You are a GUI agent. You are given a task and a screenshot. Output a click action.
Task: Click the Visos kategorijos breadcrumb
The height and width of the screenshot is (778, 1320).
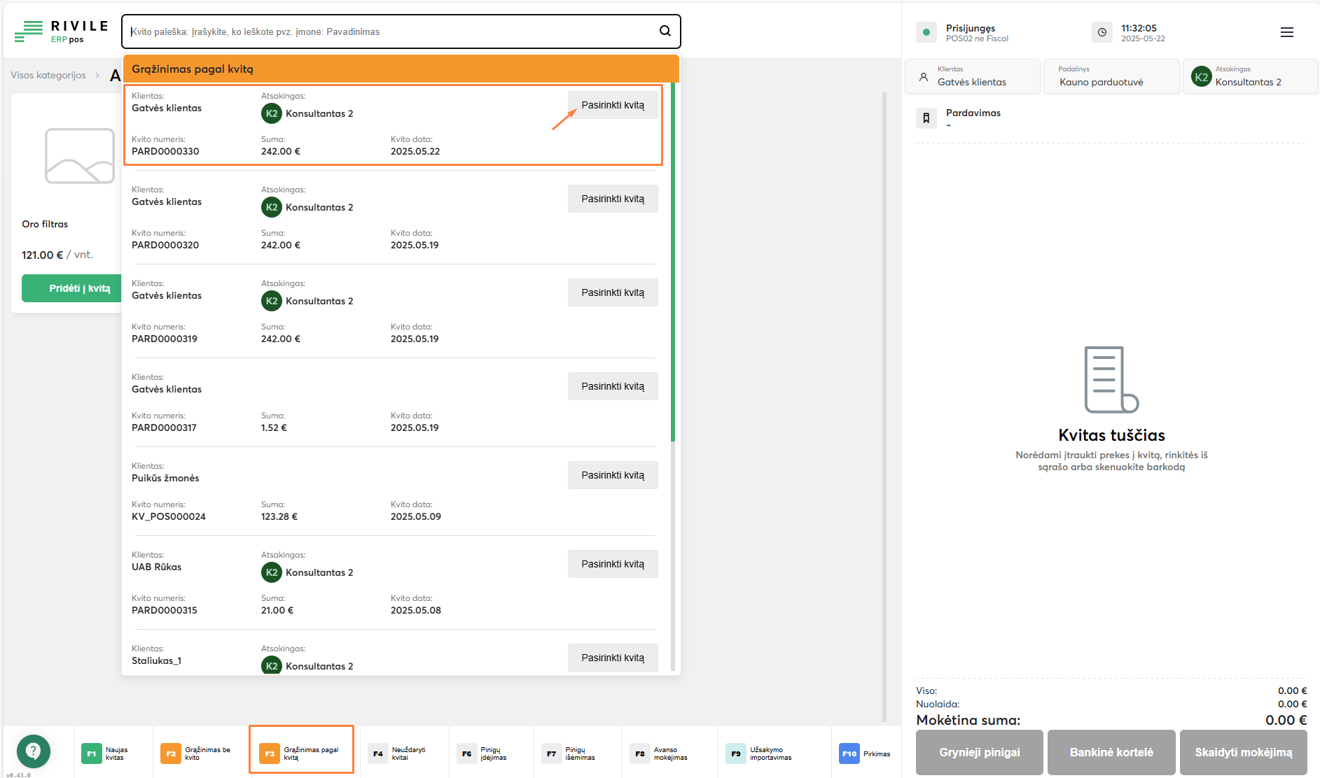pyautogui.click(x=48, y=76)
